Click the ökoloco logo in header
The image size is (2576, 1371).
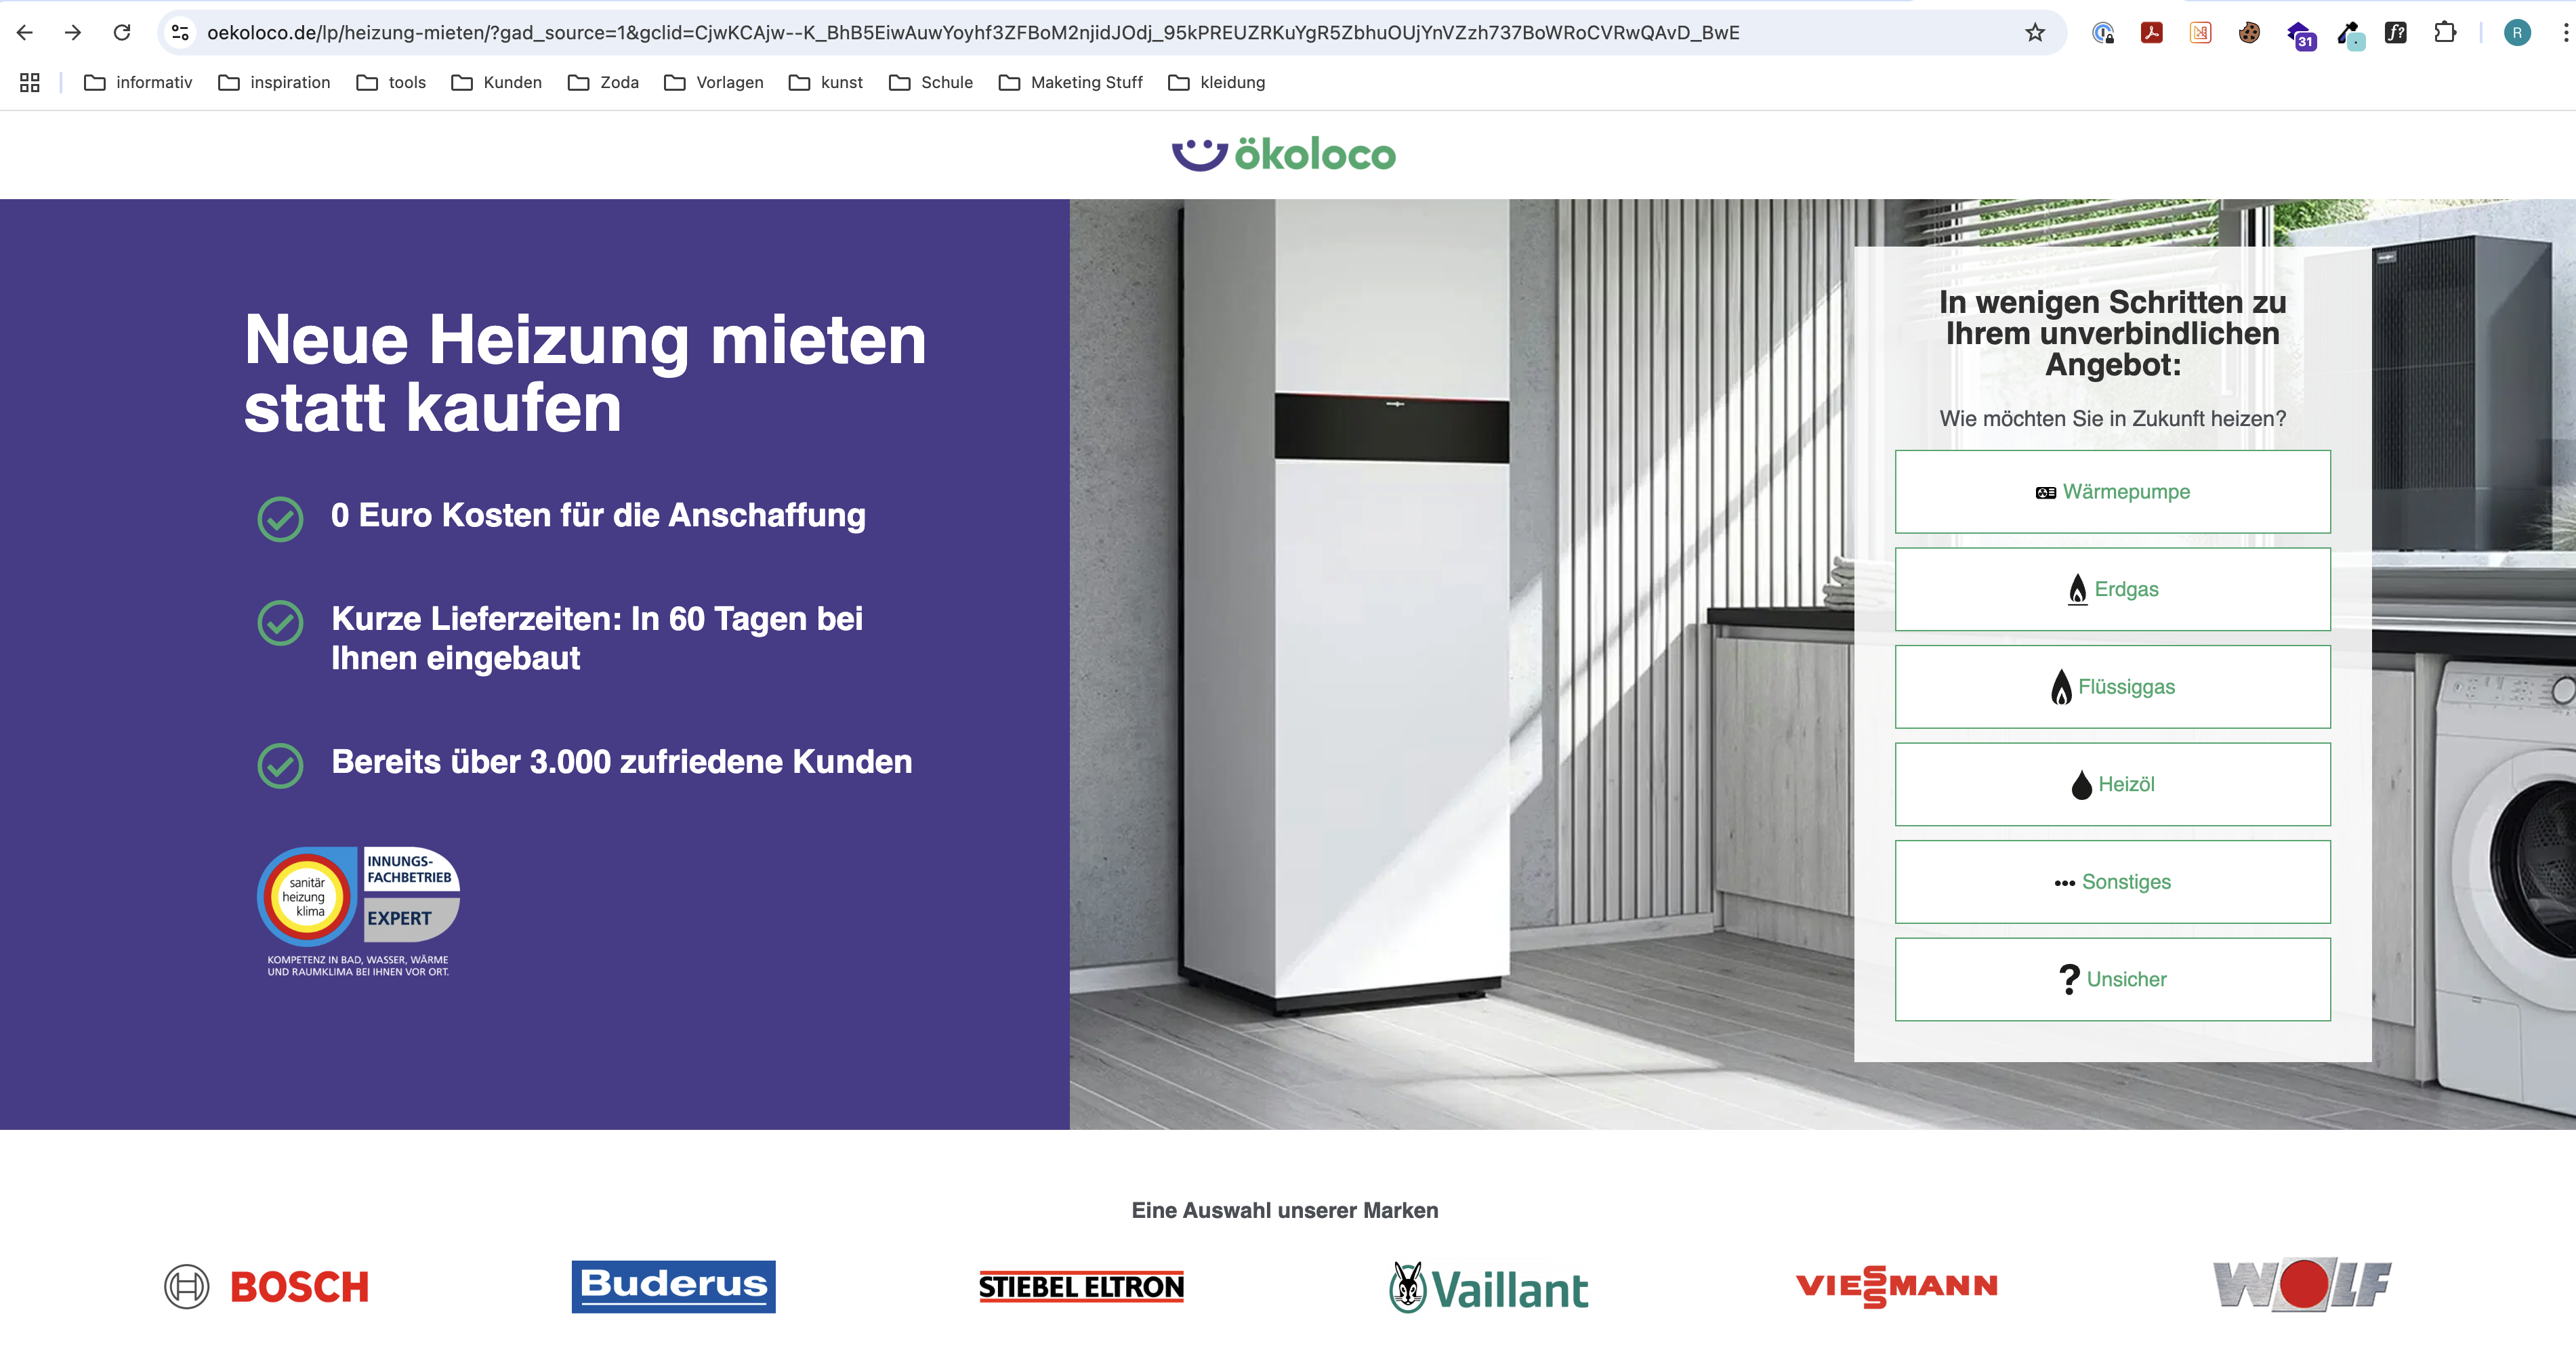1284,154
